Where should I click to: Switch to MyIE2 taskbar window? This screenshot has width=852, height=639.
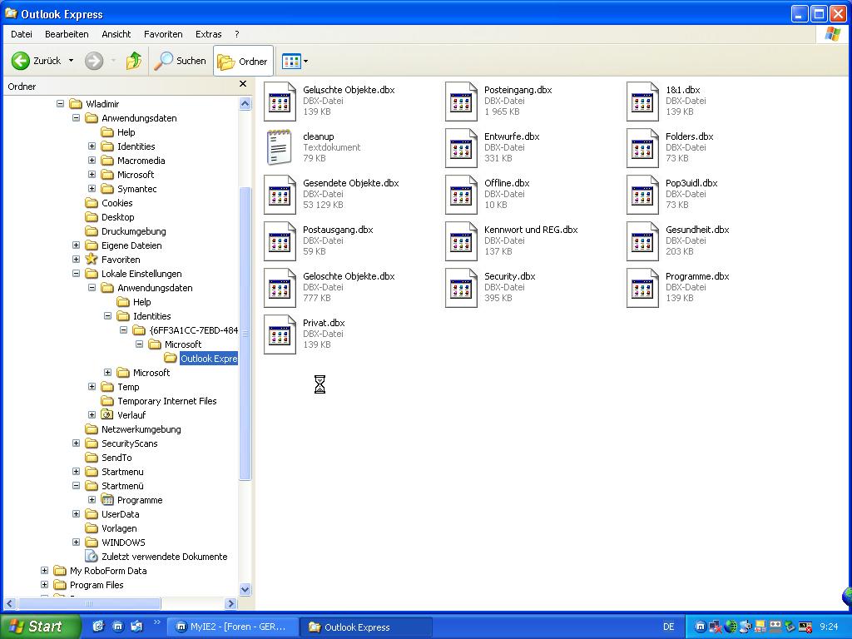[232, 627]
